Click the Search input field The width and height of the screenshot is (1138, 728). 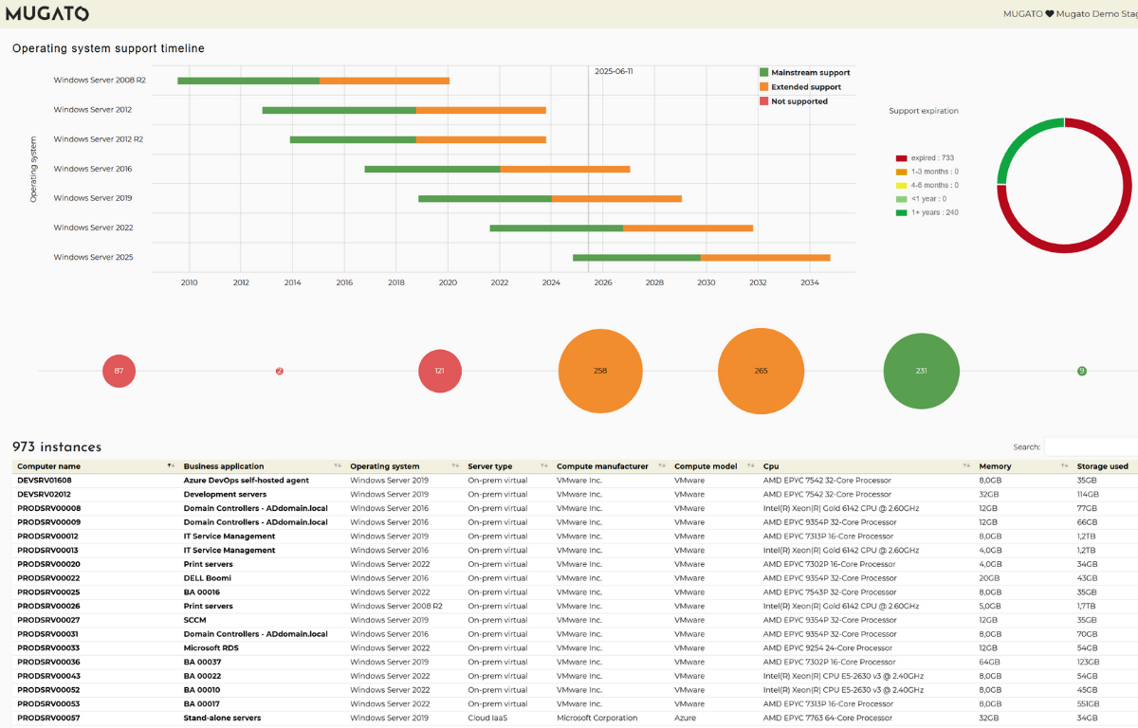tap(1091, 446)
